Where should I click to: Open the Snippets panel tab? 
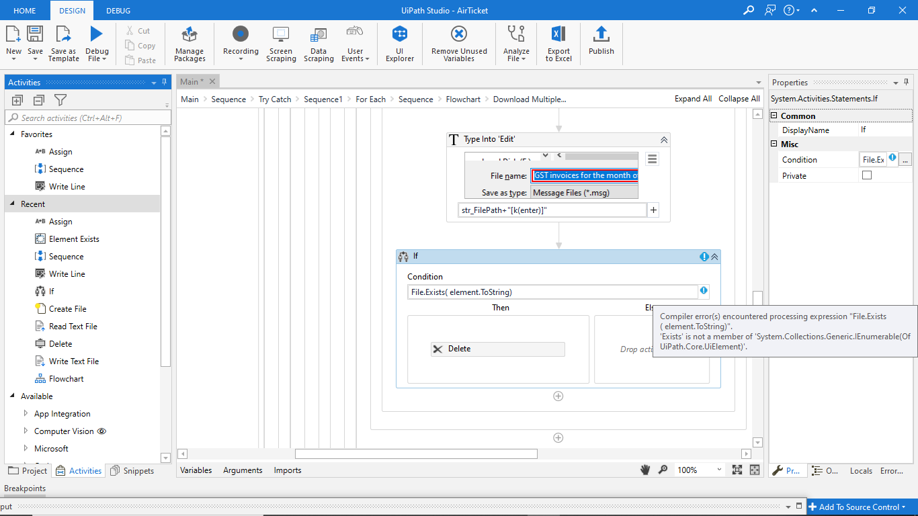coord(132,470)
